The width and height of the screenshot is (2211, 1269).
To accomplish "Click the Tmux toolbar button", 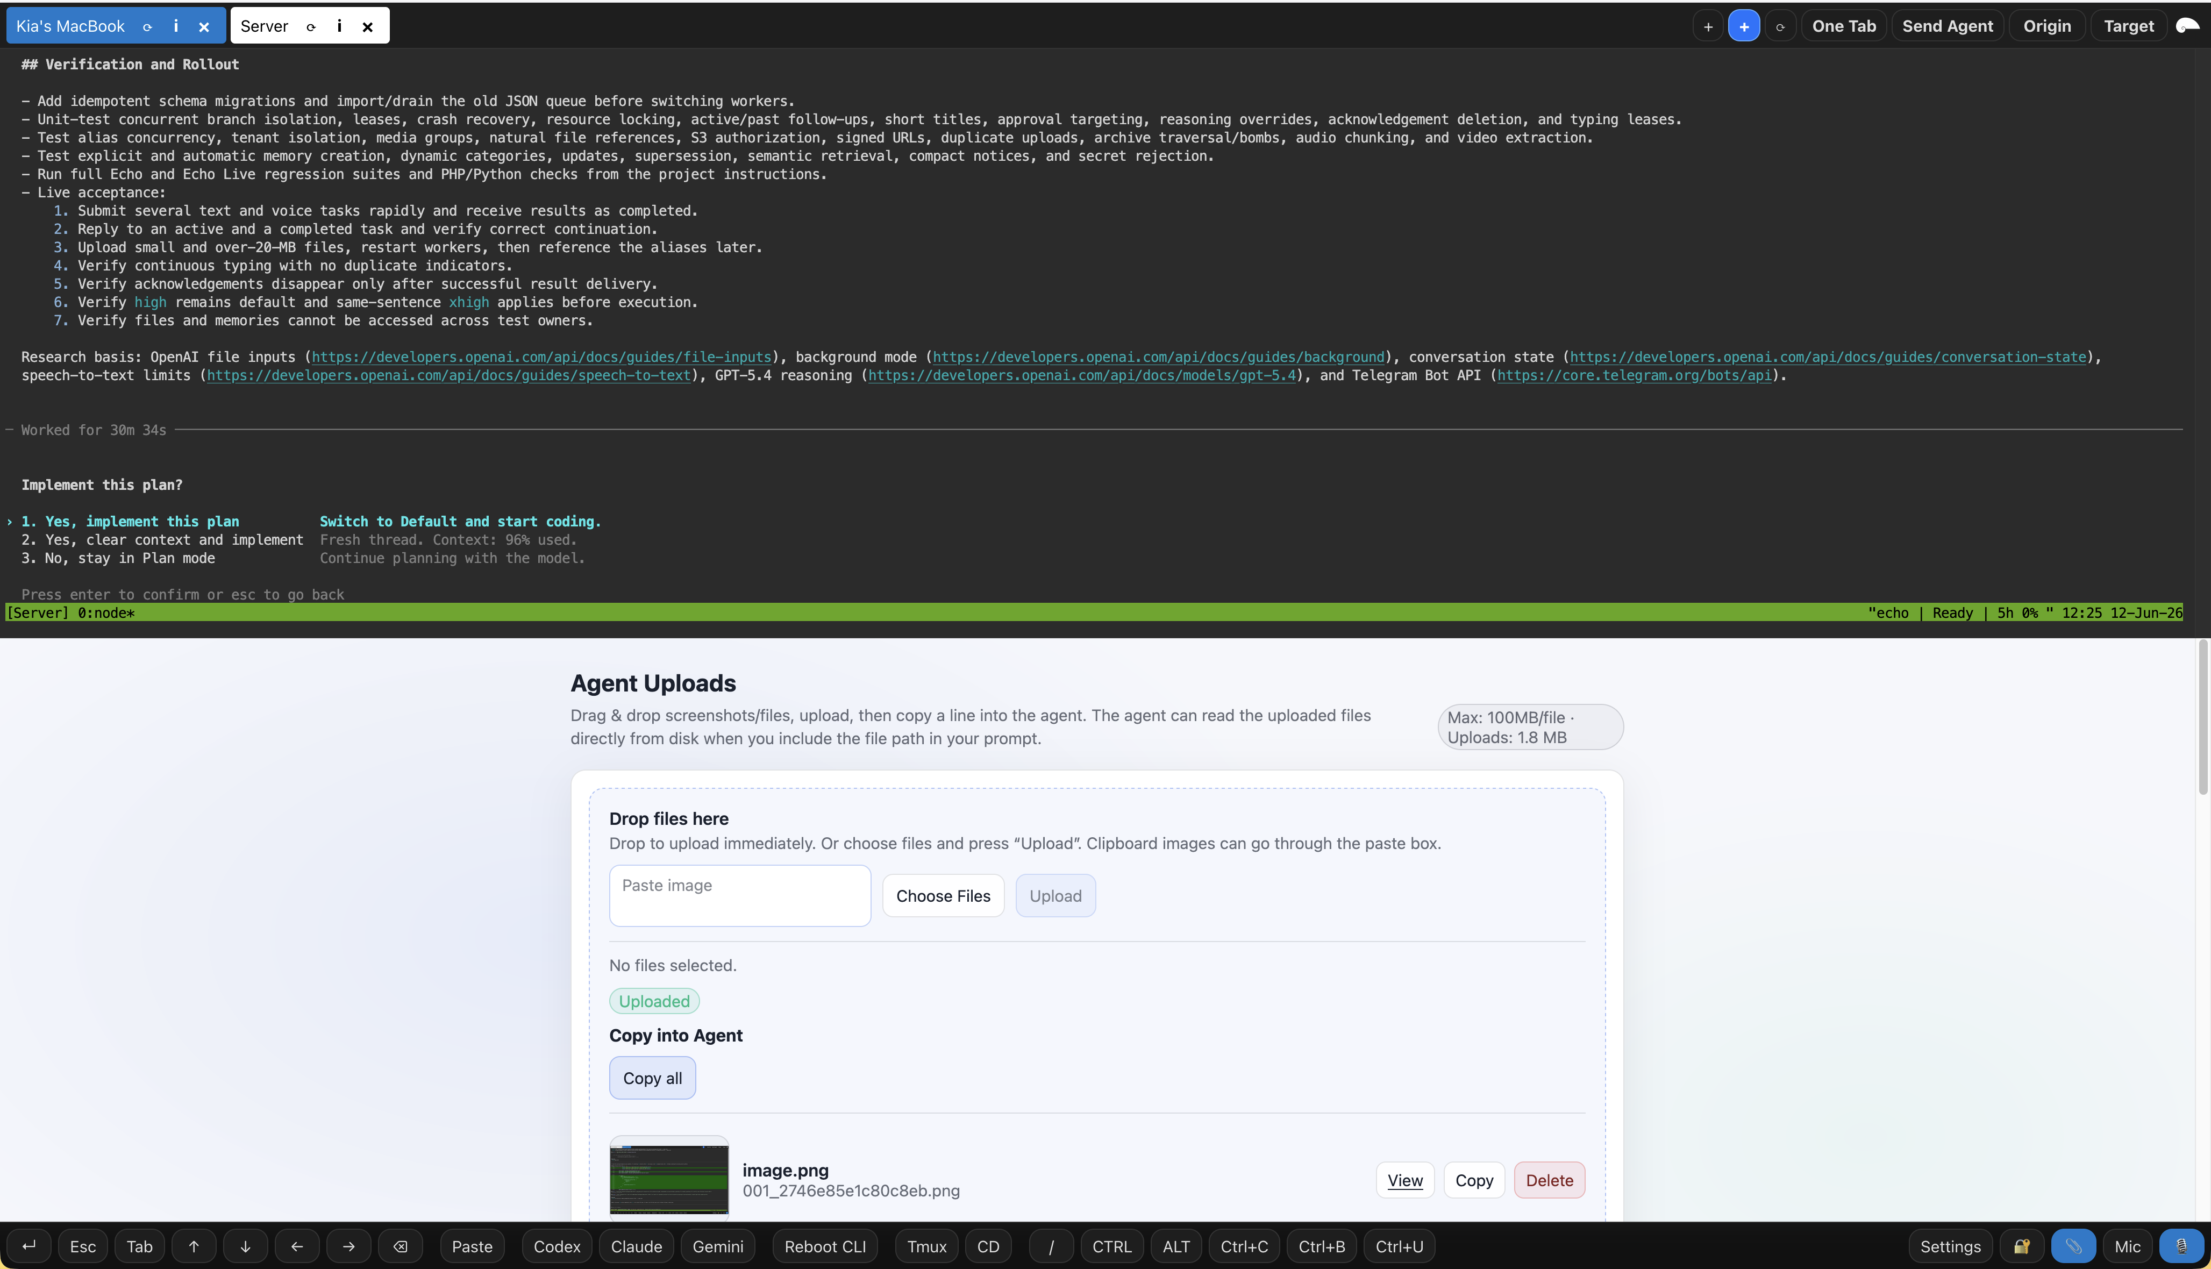I will (x=926, y=1246).
